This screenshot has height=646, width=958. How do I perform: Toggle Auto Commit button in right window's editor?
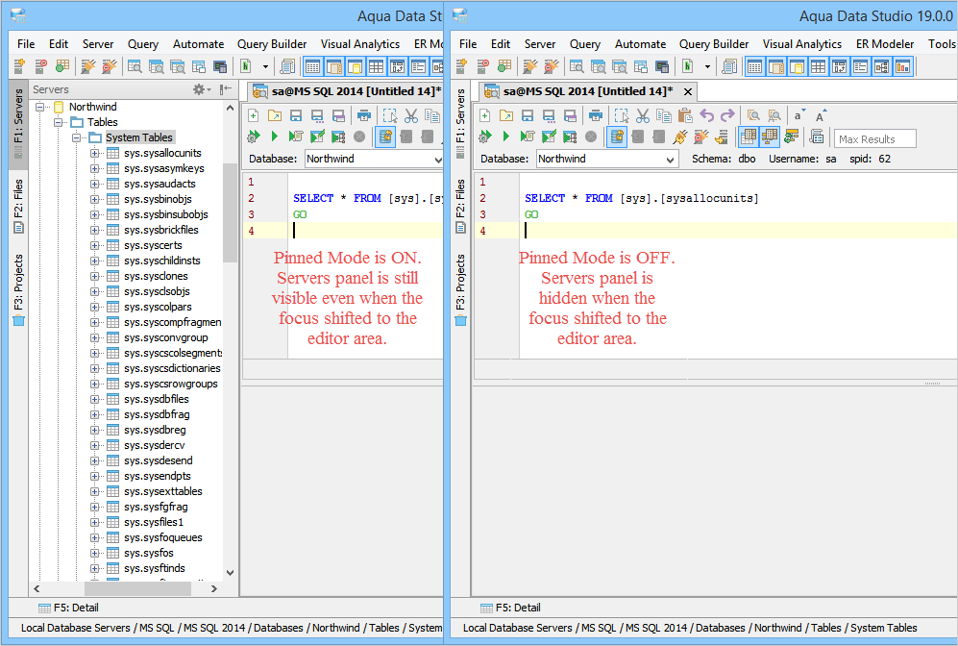tap(617, 137)
